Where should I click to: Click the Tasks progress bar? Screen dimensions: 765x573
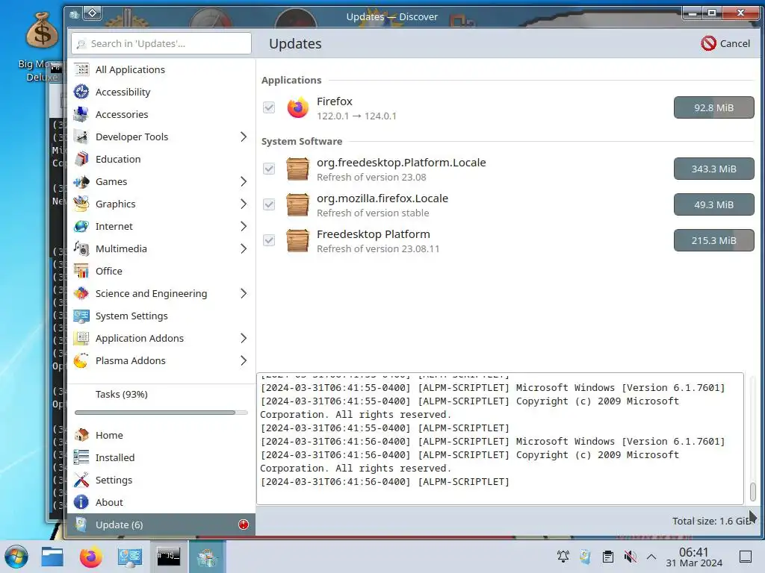tap(161, 413)
